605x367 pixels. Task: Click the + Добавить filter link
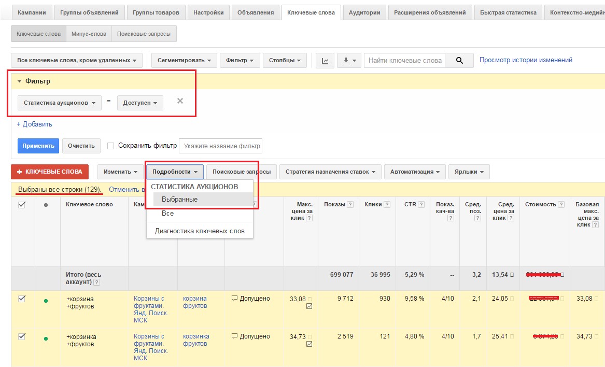point(34,124)
